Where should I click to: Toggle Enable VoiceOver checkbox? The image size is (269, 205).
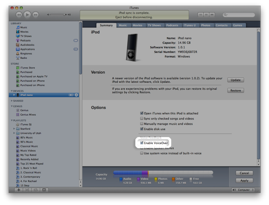pos(142,143)
